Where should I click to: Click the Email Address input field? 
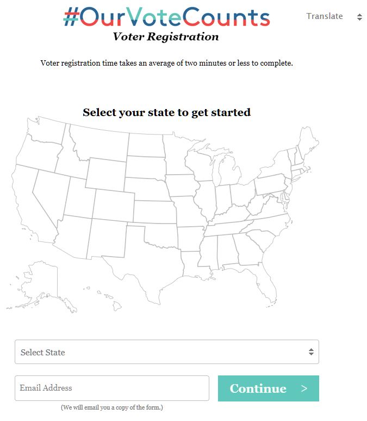click(112, 388)
